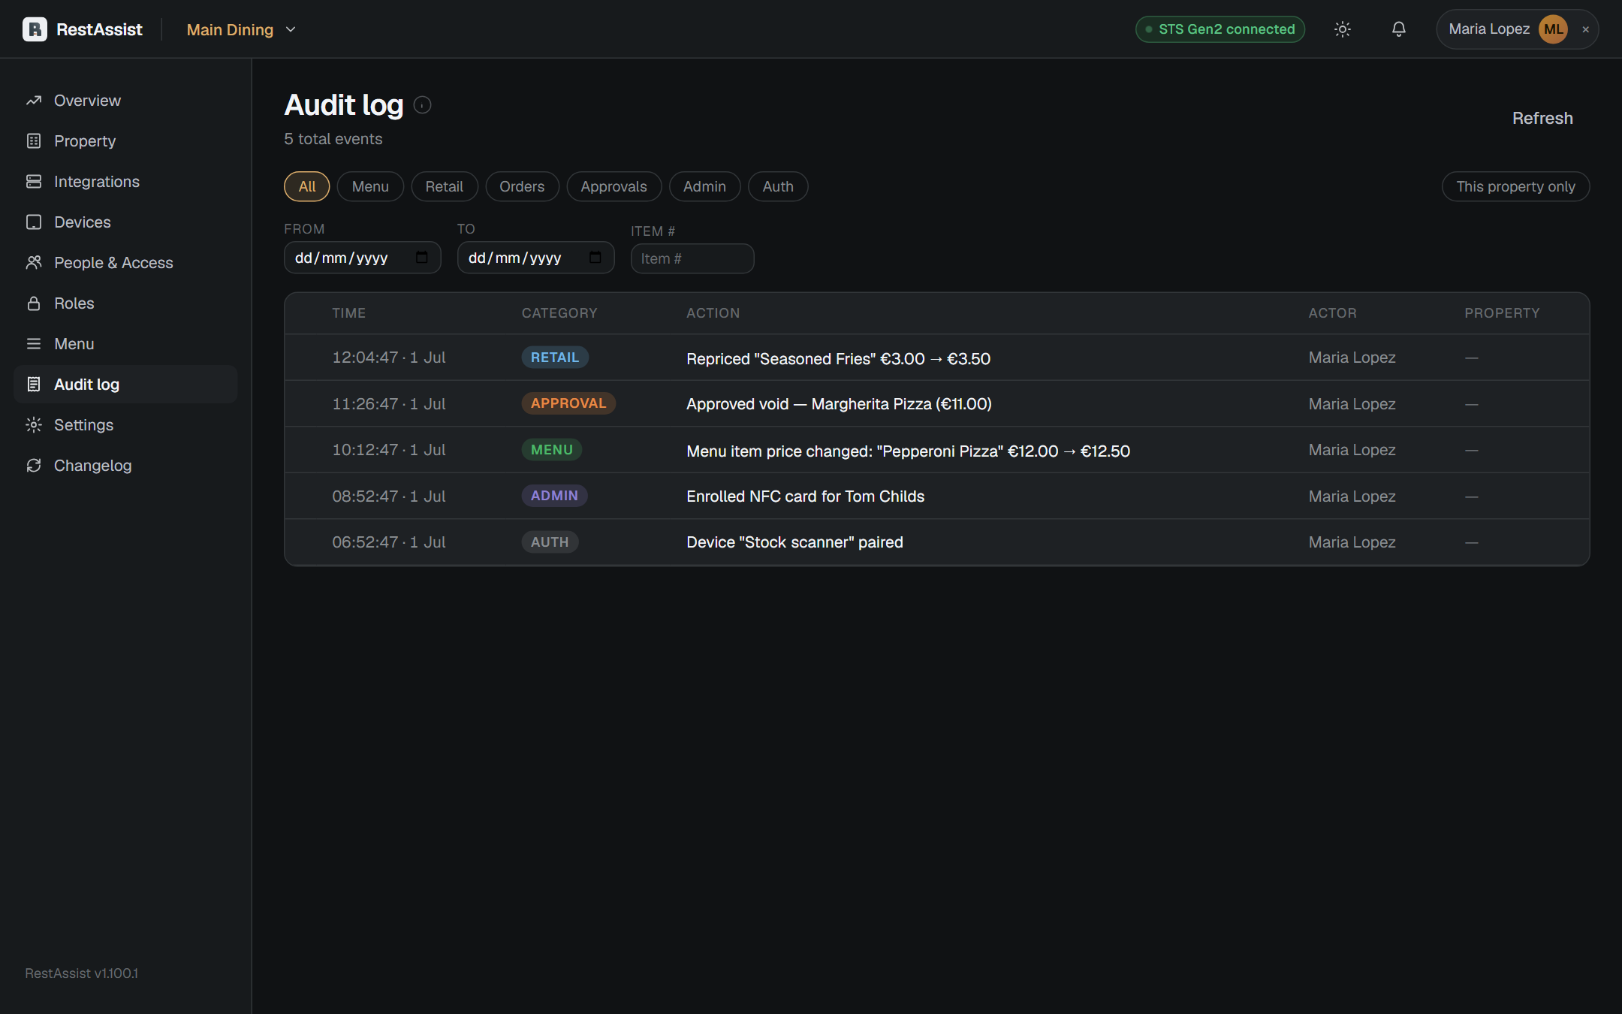Select Device "Stock scanner" paired event
Image resolution: width=1622 pixels, height=1014 pixels.
(936, 542)
